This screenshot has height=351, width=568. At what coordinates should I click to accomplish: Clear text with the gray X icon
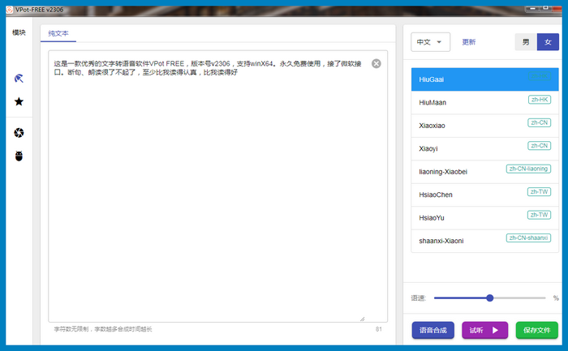pos(377,63)
